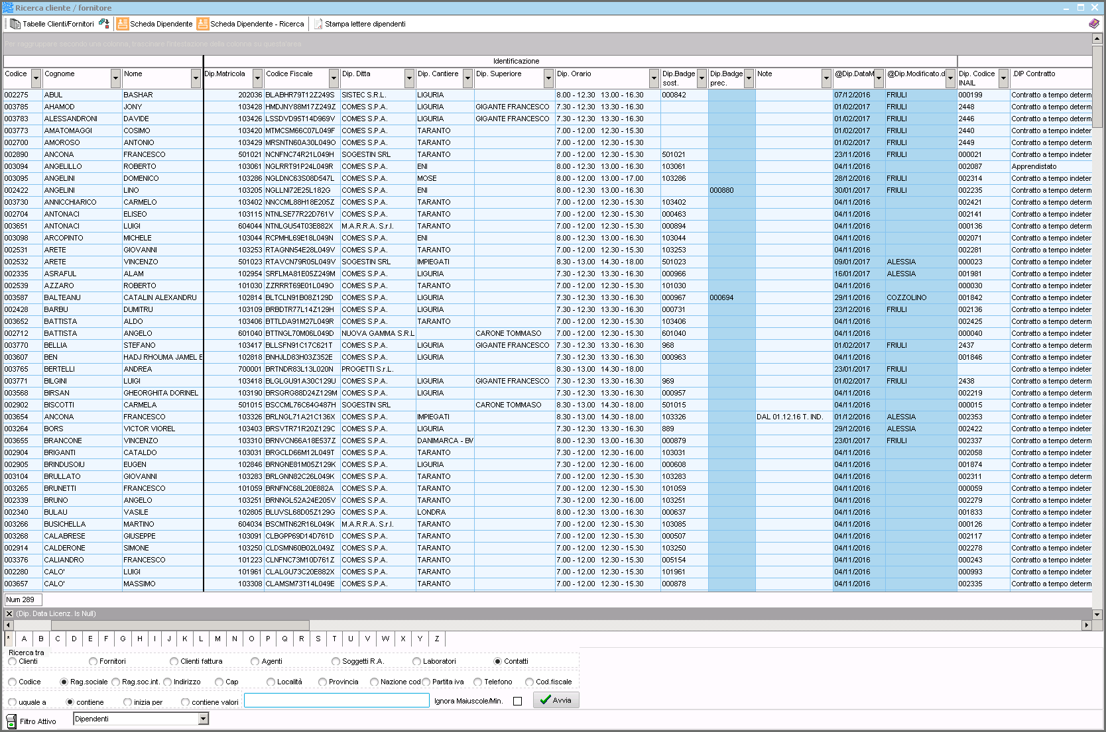Click the horizontal scrollbar left arrow
This screenshot has height=732, width=1106.
[8, 625]
